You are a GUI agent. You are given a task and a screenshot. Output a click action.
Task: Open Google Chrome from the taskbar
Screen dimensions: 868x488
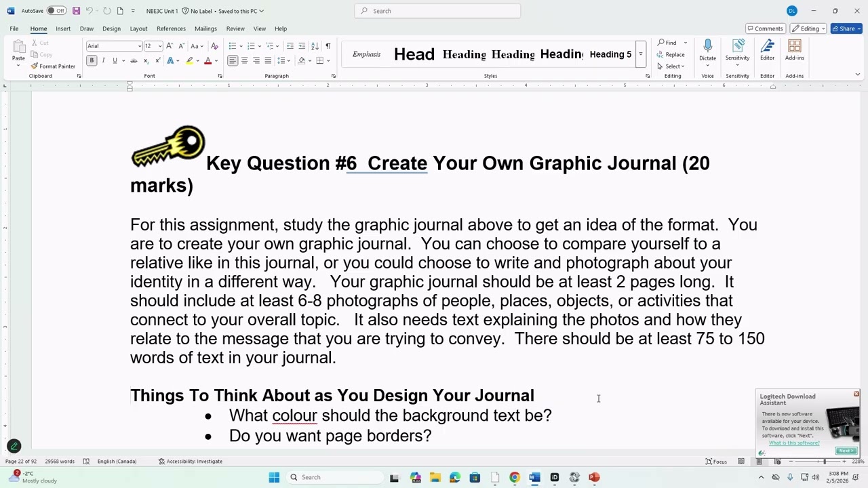(515, 477)
